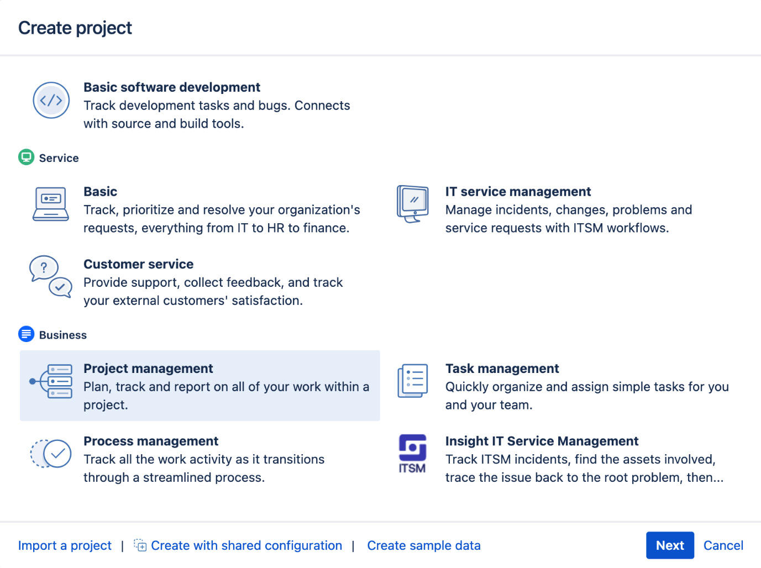
Task: Click the Project management hierarchy icon
Action: click(x=52, y=381)
